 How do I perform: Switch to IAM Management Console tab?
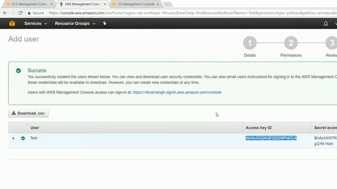tap(83, 4)
